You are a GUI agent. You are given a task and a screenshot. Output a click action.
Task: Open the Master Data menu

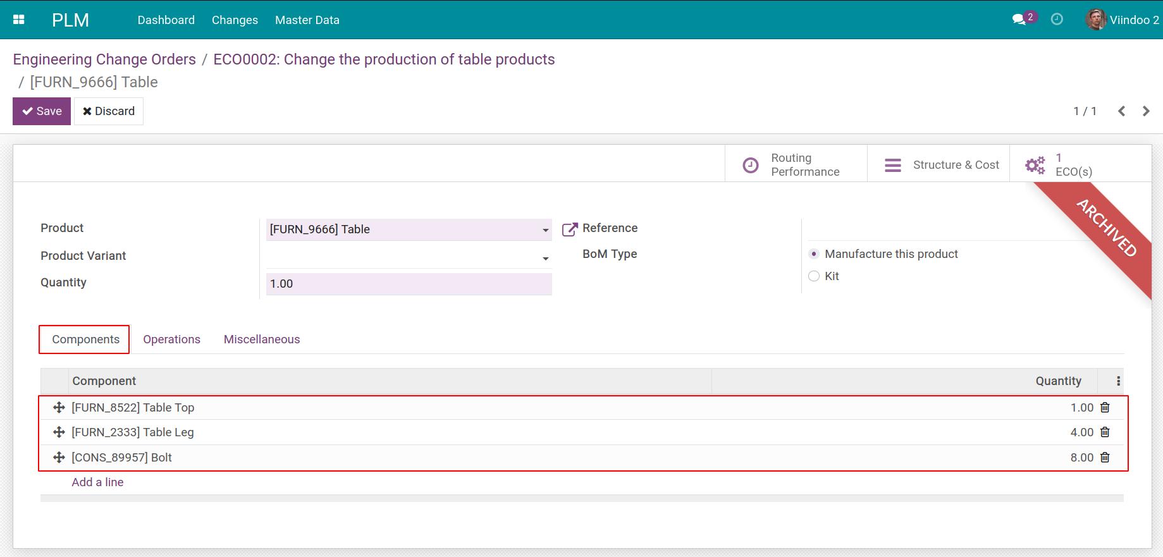tap(307, 20)
